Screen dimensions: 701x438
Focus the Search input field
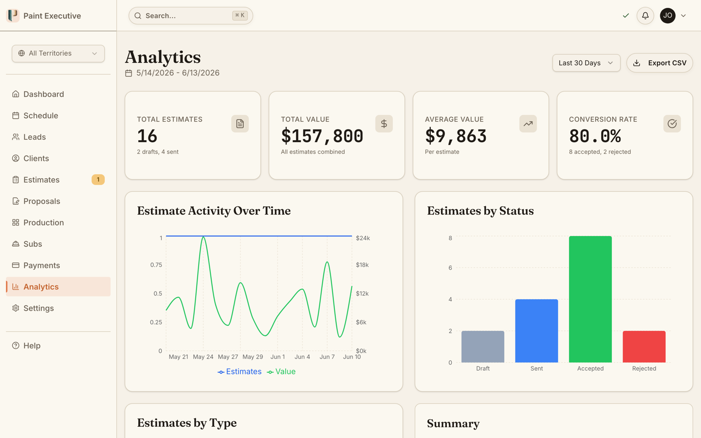191,16
